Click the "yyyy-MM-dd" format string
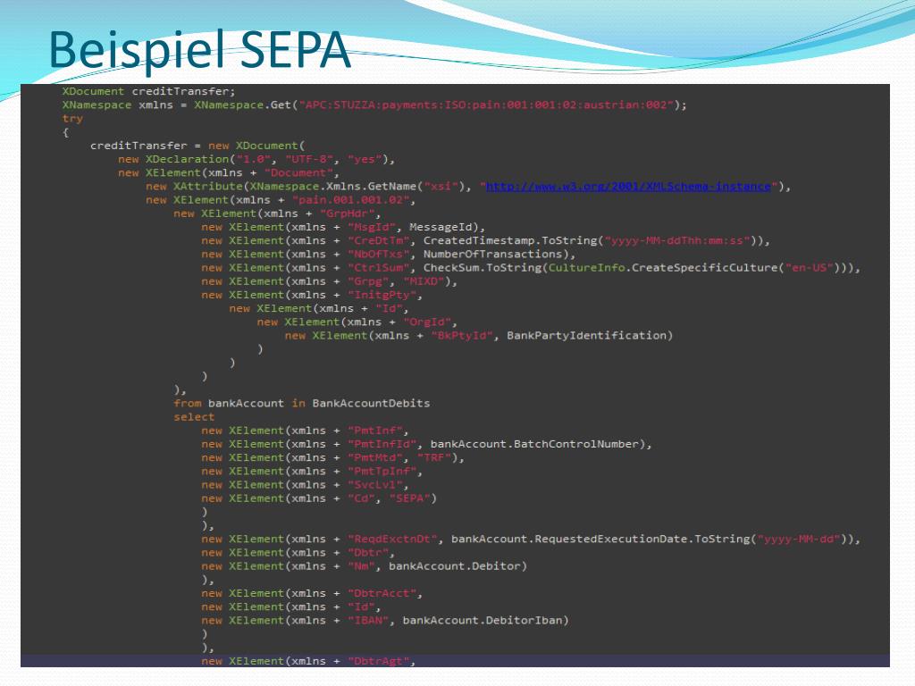 click(799, 539)
